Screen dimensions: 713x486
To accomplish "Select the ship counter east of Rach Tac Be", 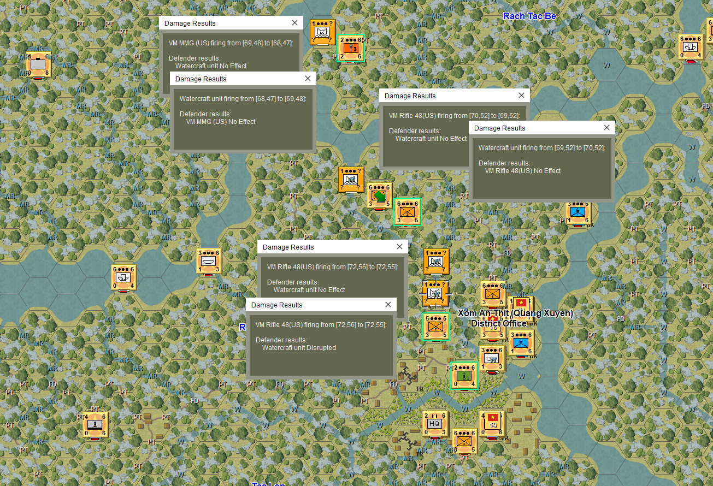I will tap(691, 47).
